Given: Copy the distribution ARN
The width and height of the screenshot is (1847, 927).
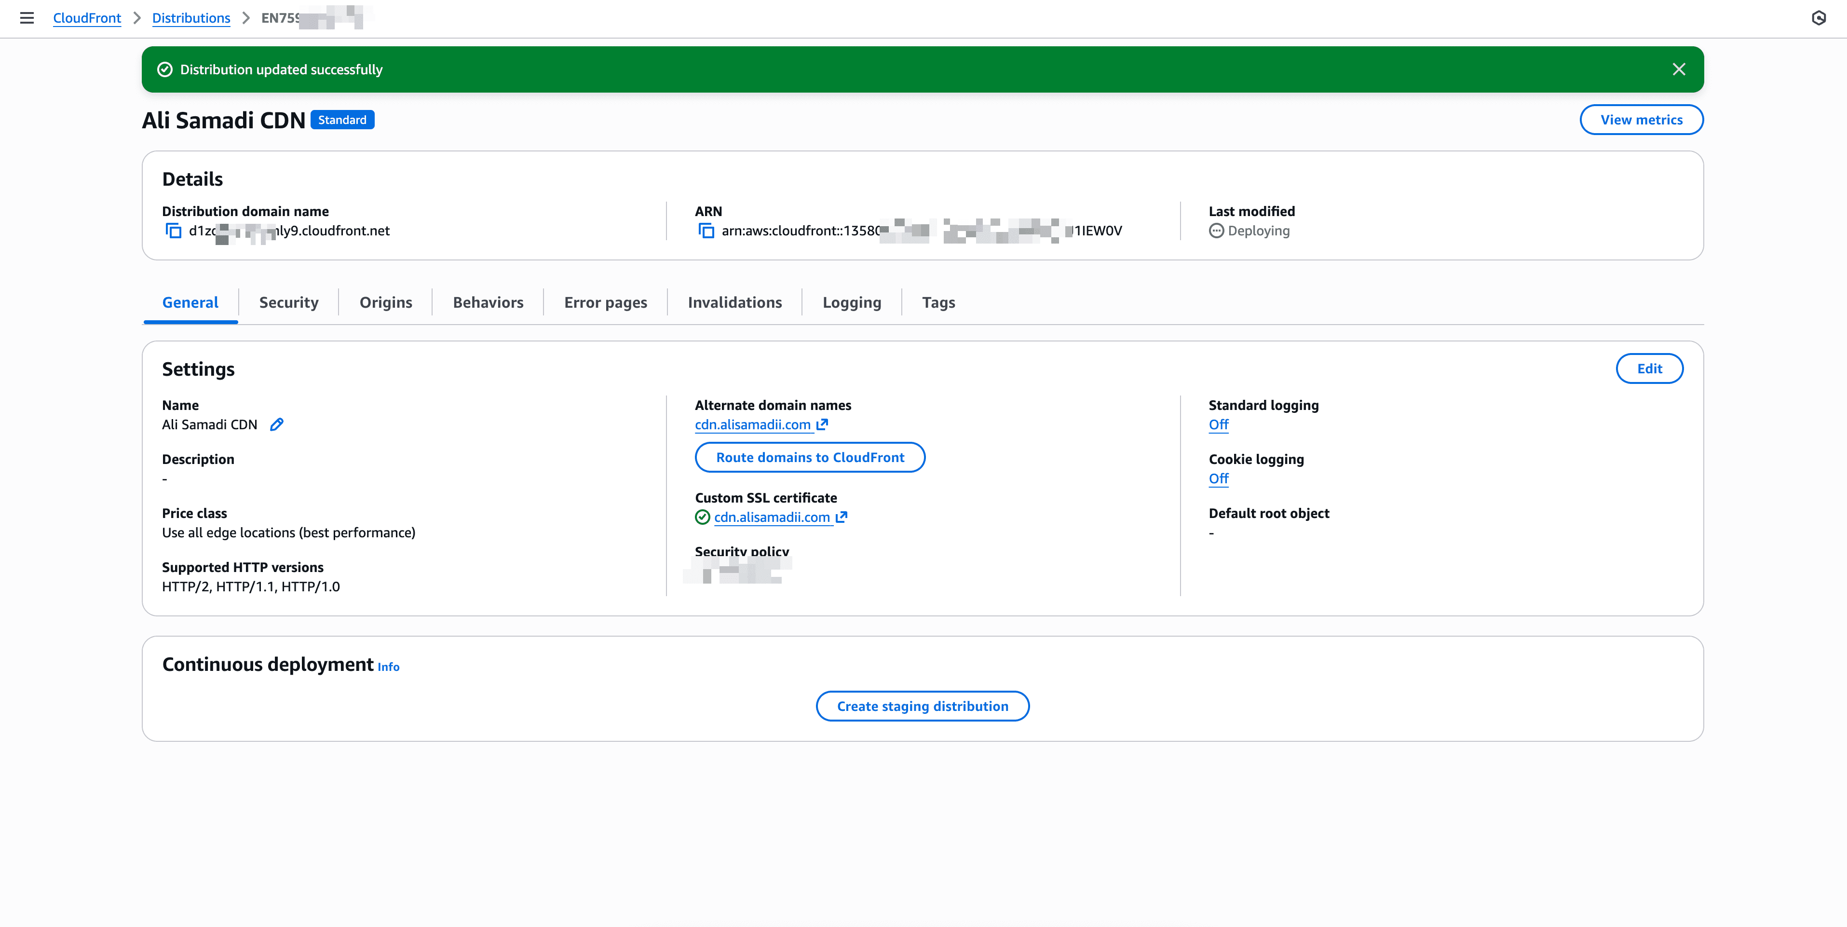Looking at the screenshot, I should pyautogui.click(x=706, y=231).
